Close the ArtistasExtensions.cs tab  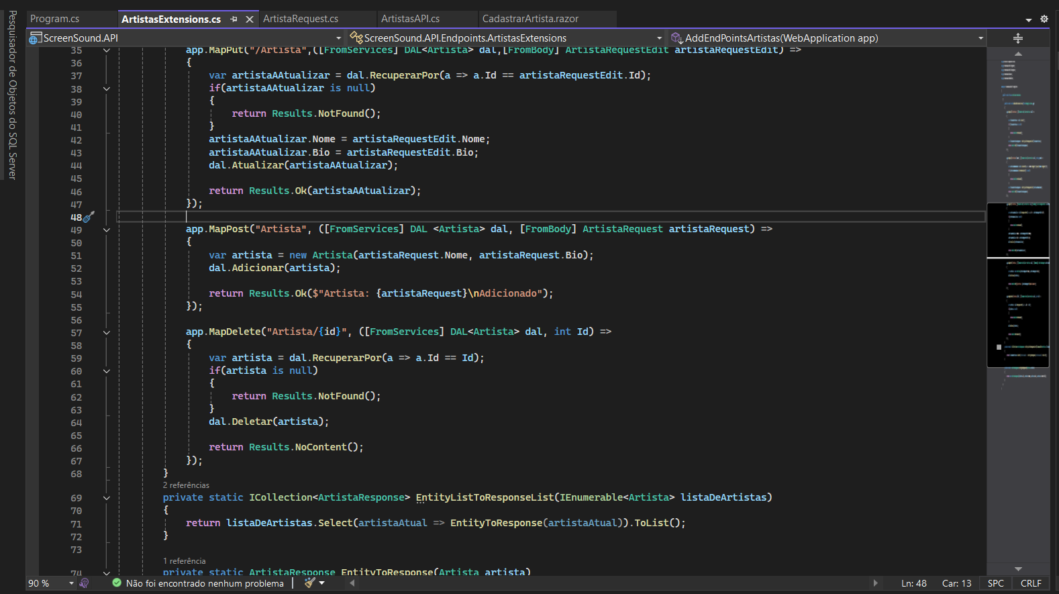click(x=250, y=19)
